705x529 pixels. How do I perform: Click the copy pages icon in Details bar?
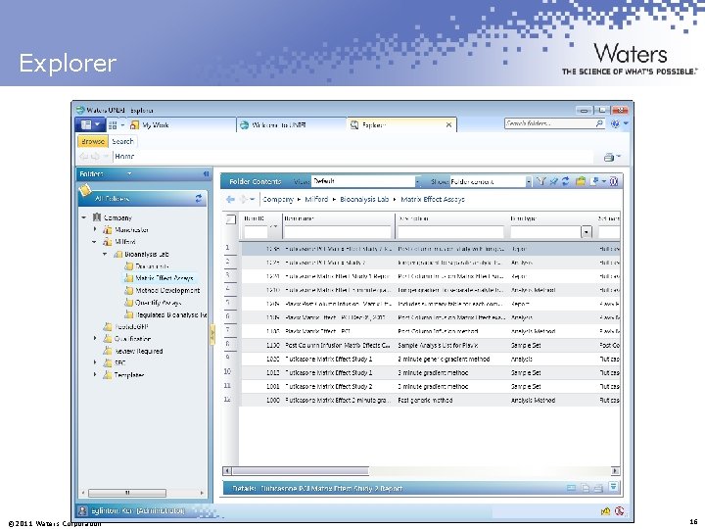pyautogui.click(x=586, y=488)
